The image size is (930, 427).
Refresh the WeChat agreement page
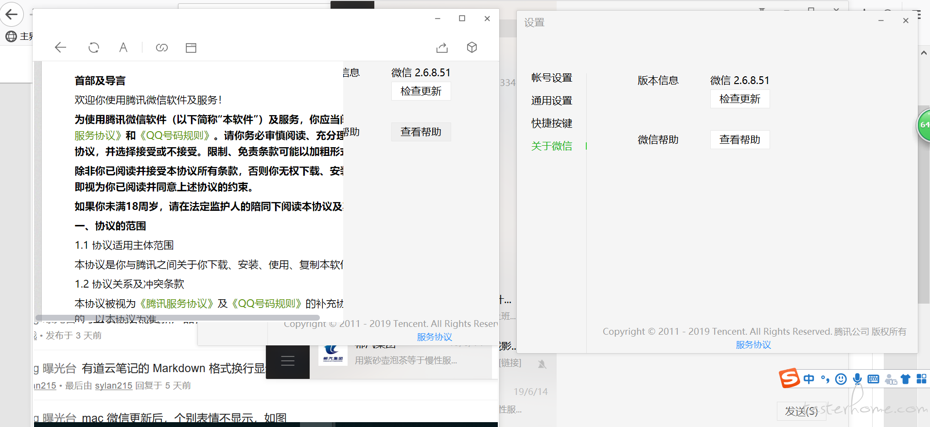pos(94,47)
